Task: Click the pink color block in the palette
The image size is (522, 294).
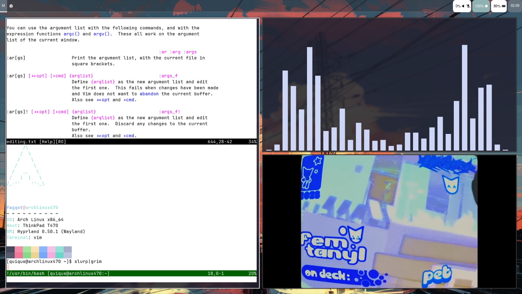Action: (x=19, y=252)
